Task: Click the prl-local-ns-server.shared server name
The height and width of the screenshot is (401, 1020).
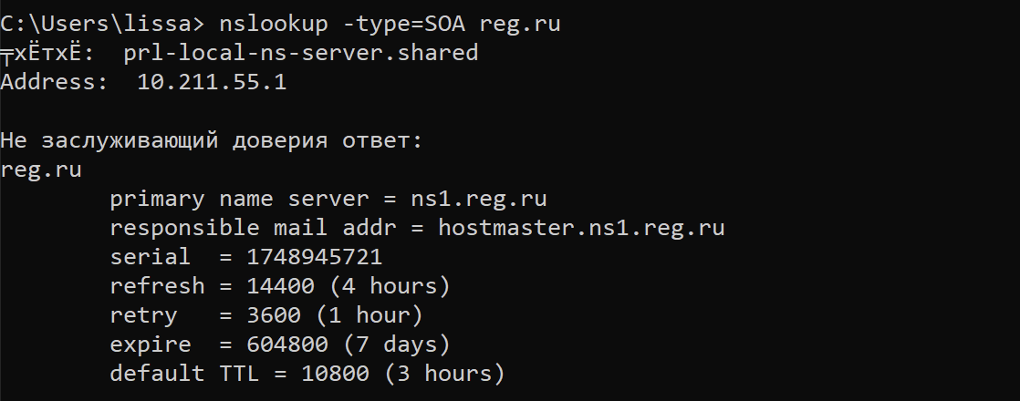Action: point(300,53)
